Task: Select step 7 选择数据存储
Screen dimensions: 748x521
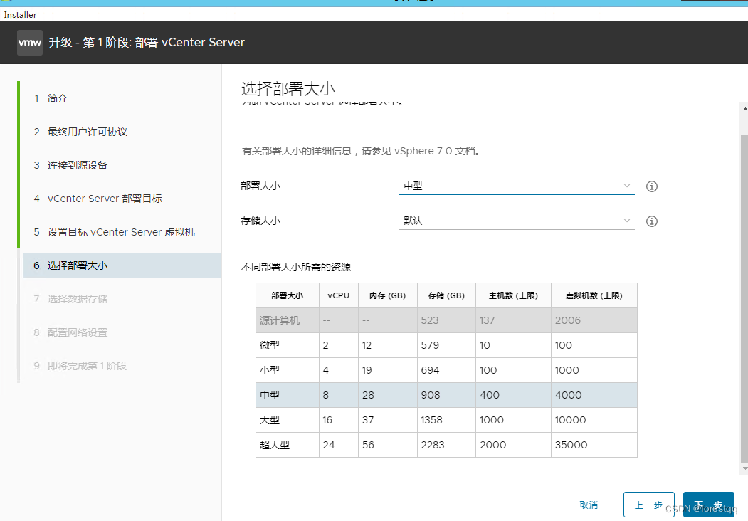Action: pyautogui.click(x=70, y=299)
